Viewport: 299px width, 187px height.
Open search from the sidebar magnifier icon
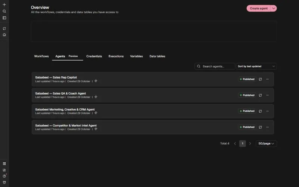click(4, 11)
